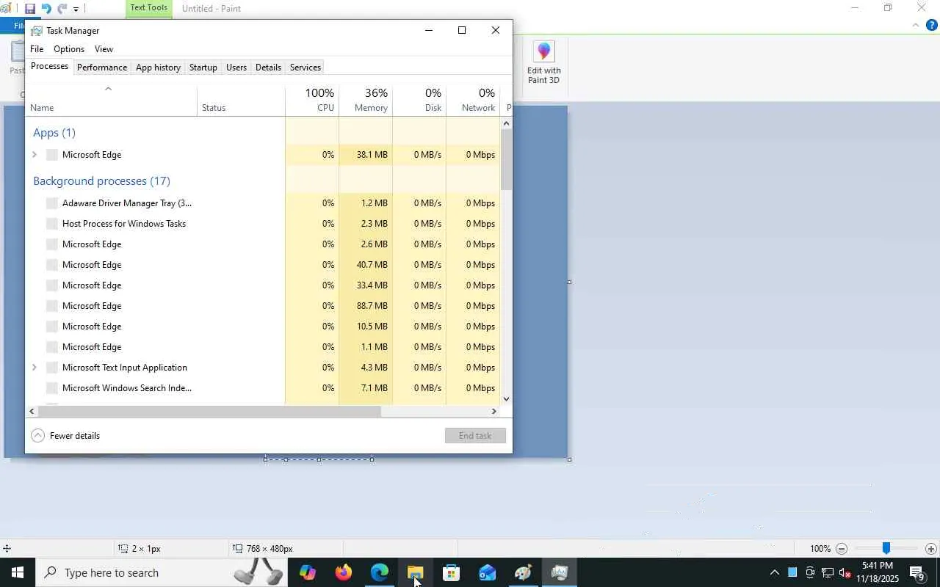
Task: Open Paint's Help question mark icon
Action: pos(931,25)
